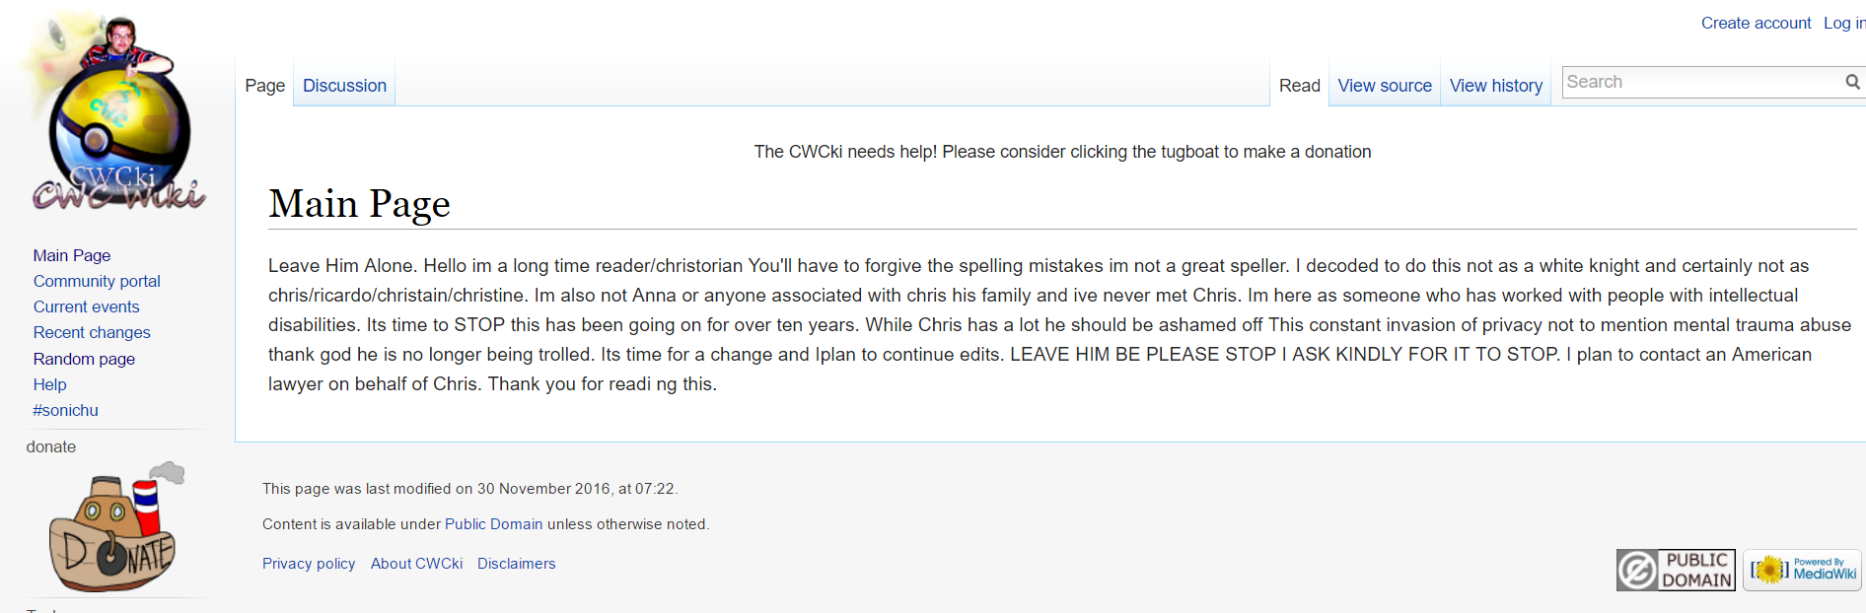Click the Powered by MediaWiki badge
This screenshot has height=613, width=1866.
[x=1802, y=570]
